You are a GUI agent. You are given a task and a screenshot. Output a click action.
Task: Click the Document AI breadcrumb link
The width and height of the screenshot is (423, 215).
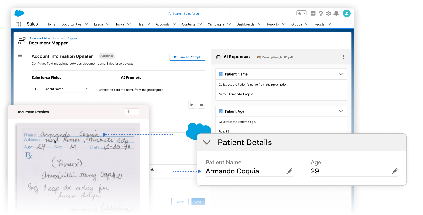point(38,38)
